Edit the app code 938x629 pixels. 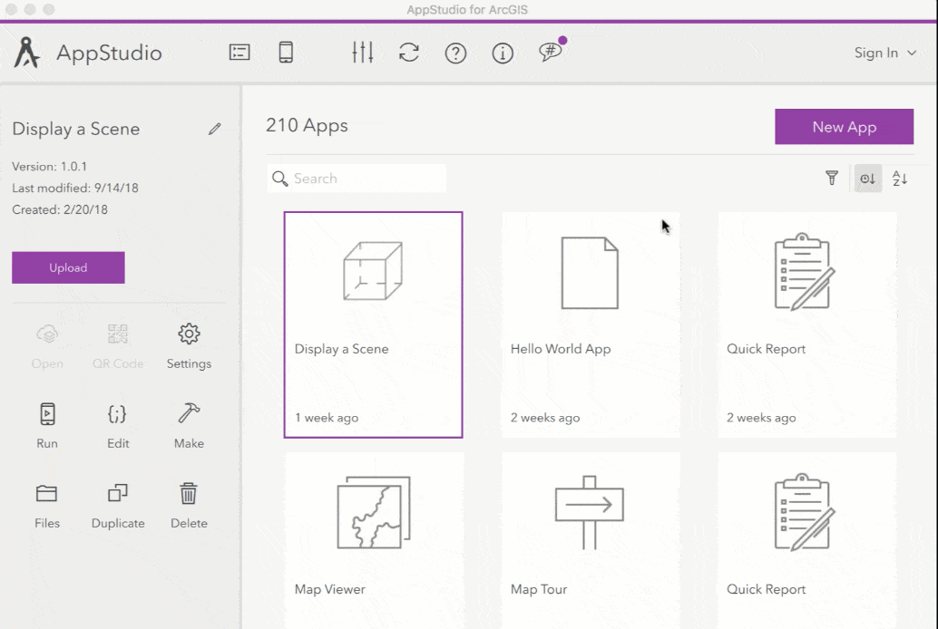tap(118, 426)
